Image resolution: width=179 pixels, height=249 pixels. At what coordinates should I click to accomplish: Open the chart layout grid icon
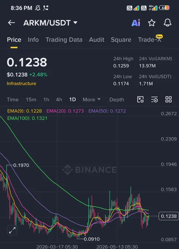pos(168,100)
